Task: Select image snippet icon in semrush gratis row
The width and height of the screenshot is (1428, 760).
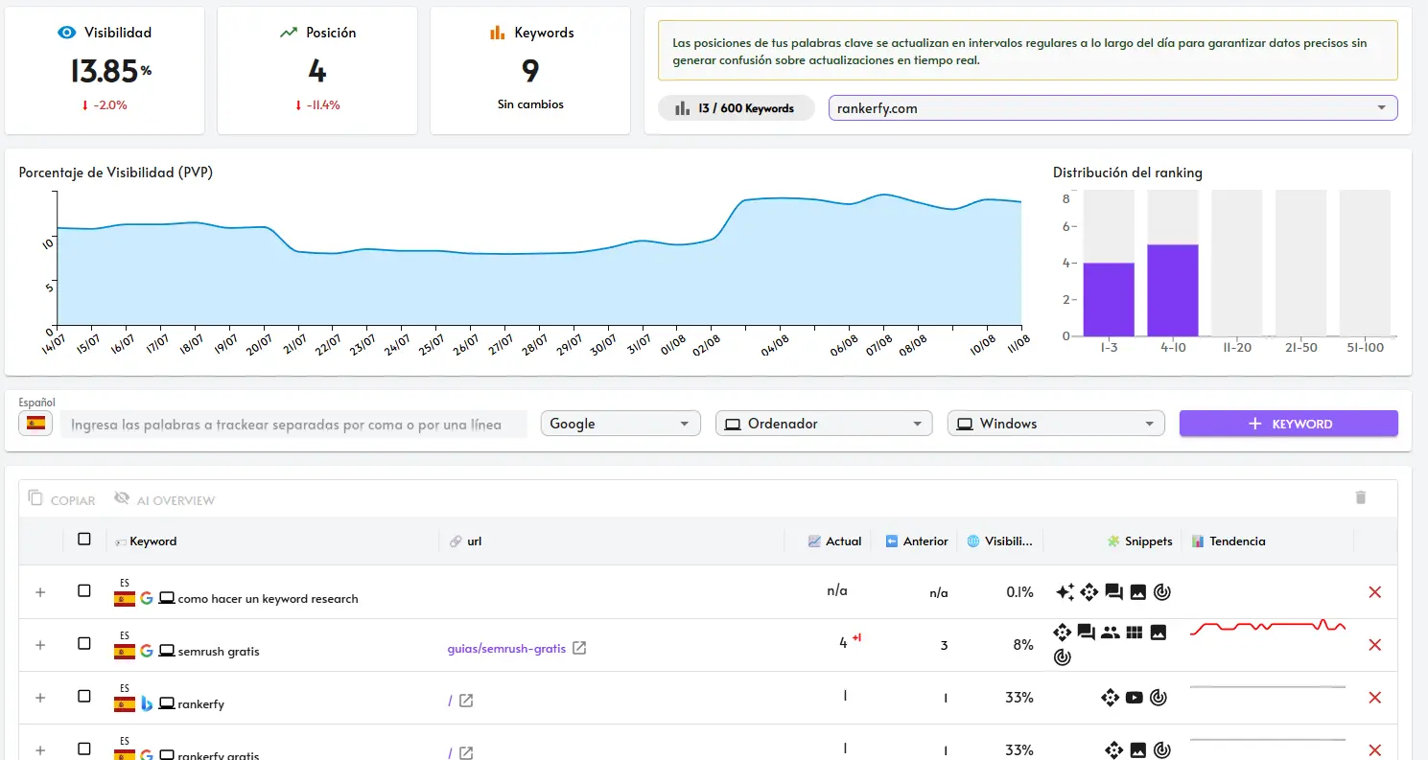Action: [x=1159, y=633]
